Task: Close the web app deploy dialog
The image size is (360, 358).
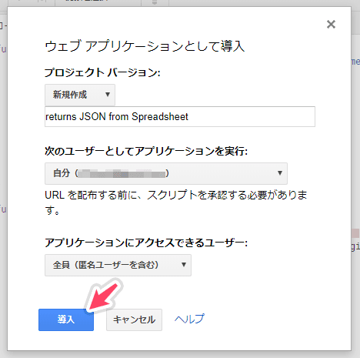Action: coord(331,25)
